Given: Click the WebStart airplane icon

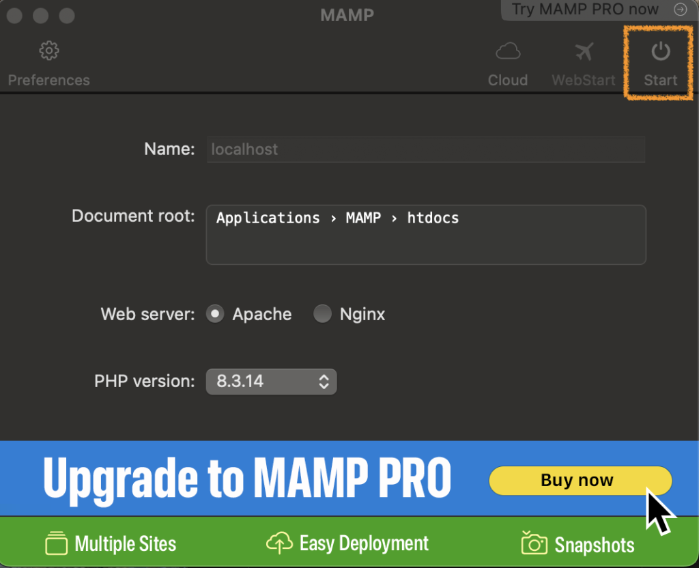Looking at the screenshot, I should coord(584,52).
